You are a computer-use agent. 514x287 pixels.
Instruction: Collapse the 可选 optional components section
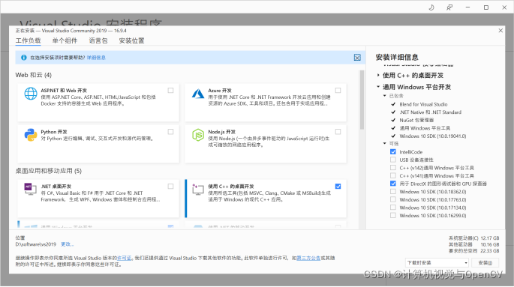pyautogui.click(x=385, y=144)
